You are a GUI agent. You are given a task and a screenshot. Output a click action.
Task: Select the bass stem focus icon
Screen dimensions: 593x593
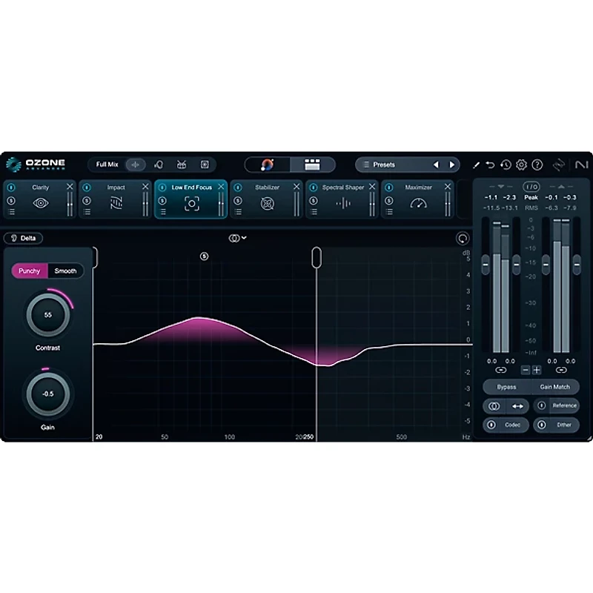coord(205,165)
